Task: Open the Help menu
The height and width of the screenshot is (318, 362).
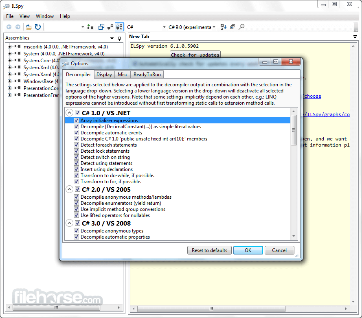Action: click(x=65, y=16)
